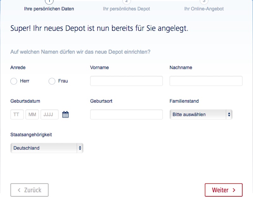Open the Geburtsdatum calendar picker icon
The width and height of the screenshot is (253, 197).
[x=65, y=115]
